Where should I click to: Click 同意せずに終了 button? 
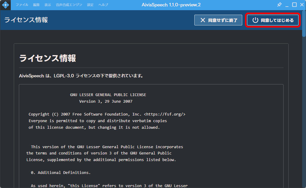218,20
